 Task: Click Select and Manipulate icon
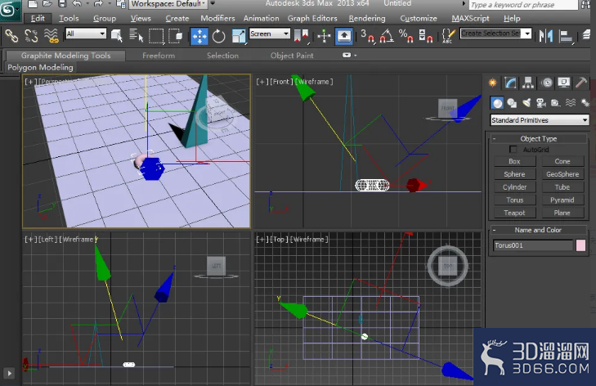[x=324, y=36]
